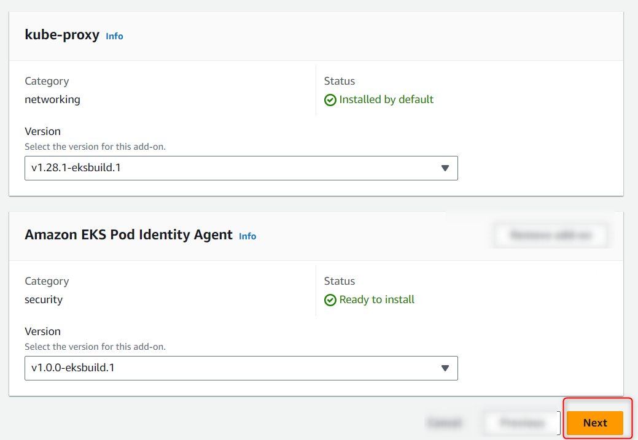This screenshot has height=440, width=638.
Task: Click the green check icon beside "Installed by default"
Action: (330, 99)
